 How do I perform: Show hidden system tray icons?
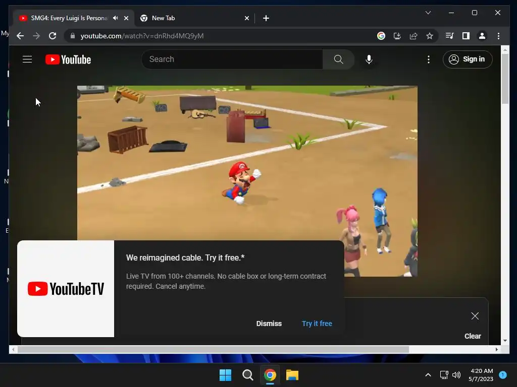428,375
